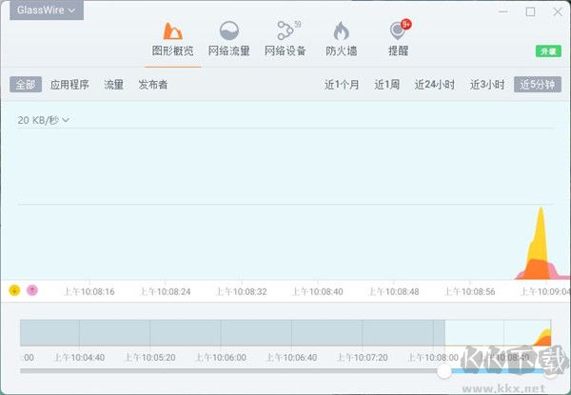571x395 pixels.
Task: Switch to the 流量 filter tab
Action: pyautogui.click(x=113, y=85)
